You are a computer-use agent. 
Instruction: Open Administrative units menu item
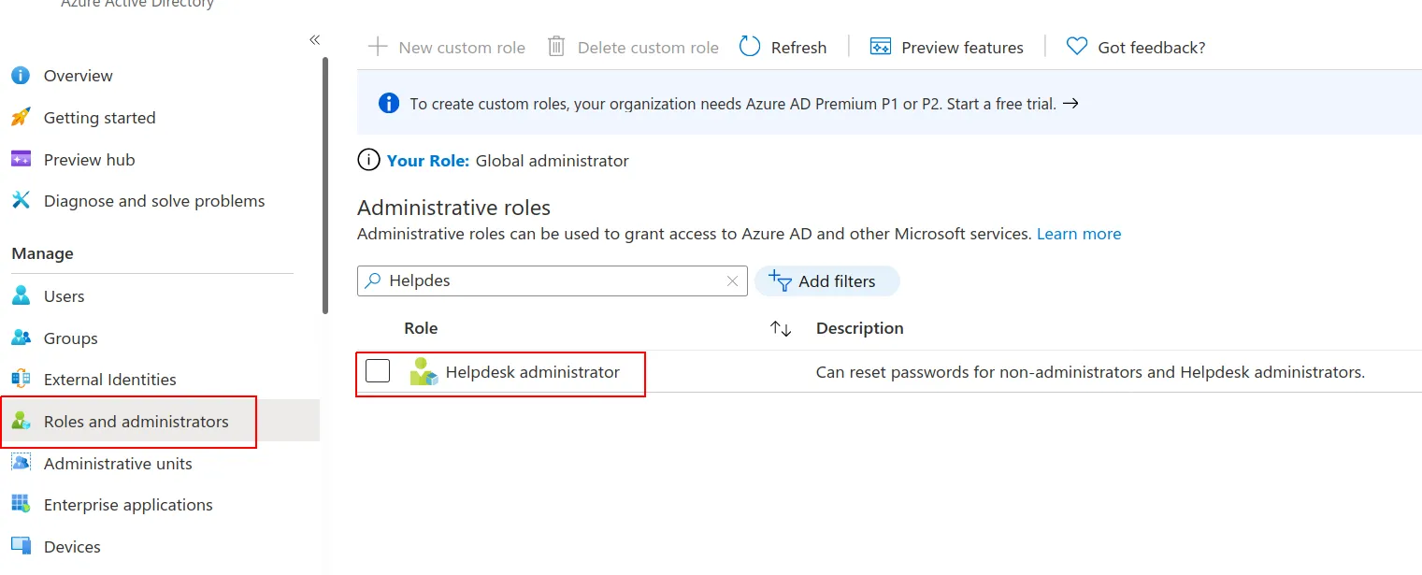(x=118, y=464)
